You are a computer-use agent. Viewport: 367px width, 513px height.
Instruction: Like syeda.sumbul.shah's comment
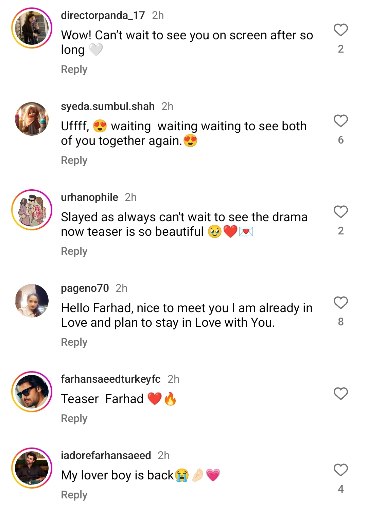(x=340, y=121)
